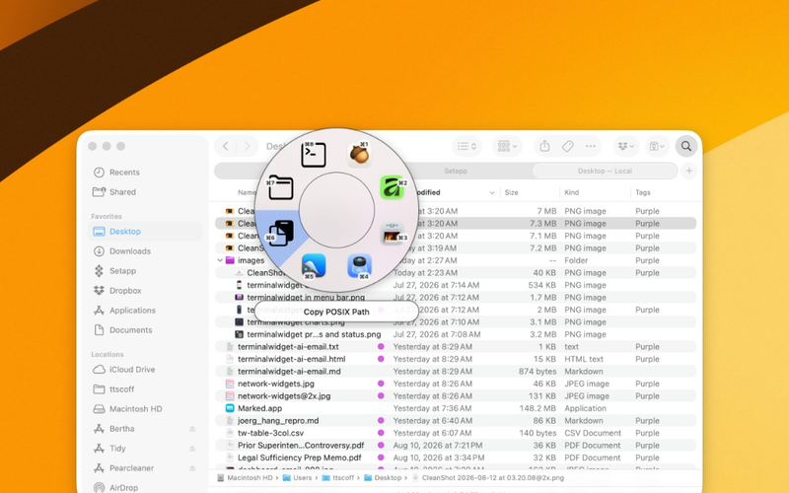Click ttscoff in the path bar
Image resolution: width=789 pixels, height=493 pixels.
pyautogui.click(x=338, y=478)
